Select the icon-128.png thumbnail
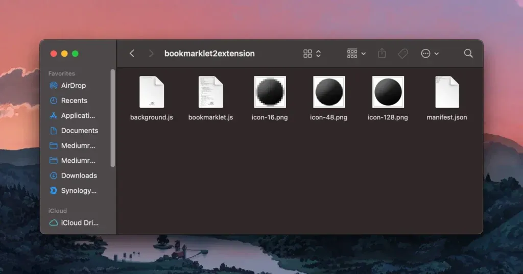Image resolution: width=523 pixels, height=274 pixels. [388, 92]
